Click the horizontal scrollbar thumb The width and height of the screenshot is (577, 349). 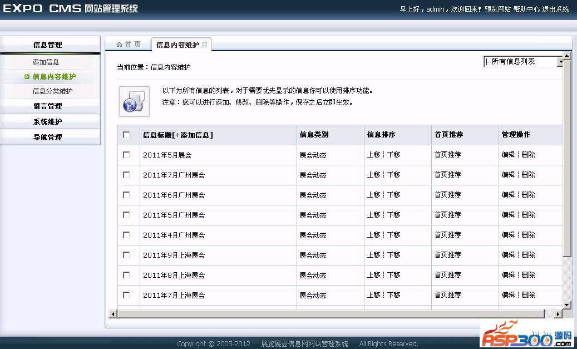(x=331, y=314)
